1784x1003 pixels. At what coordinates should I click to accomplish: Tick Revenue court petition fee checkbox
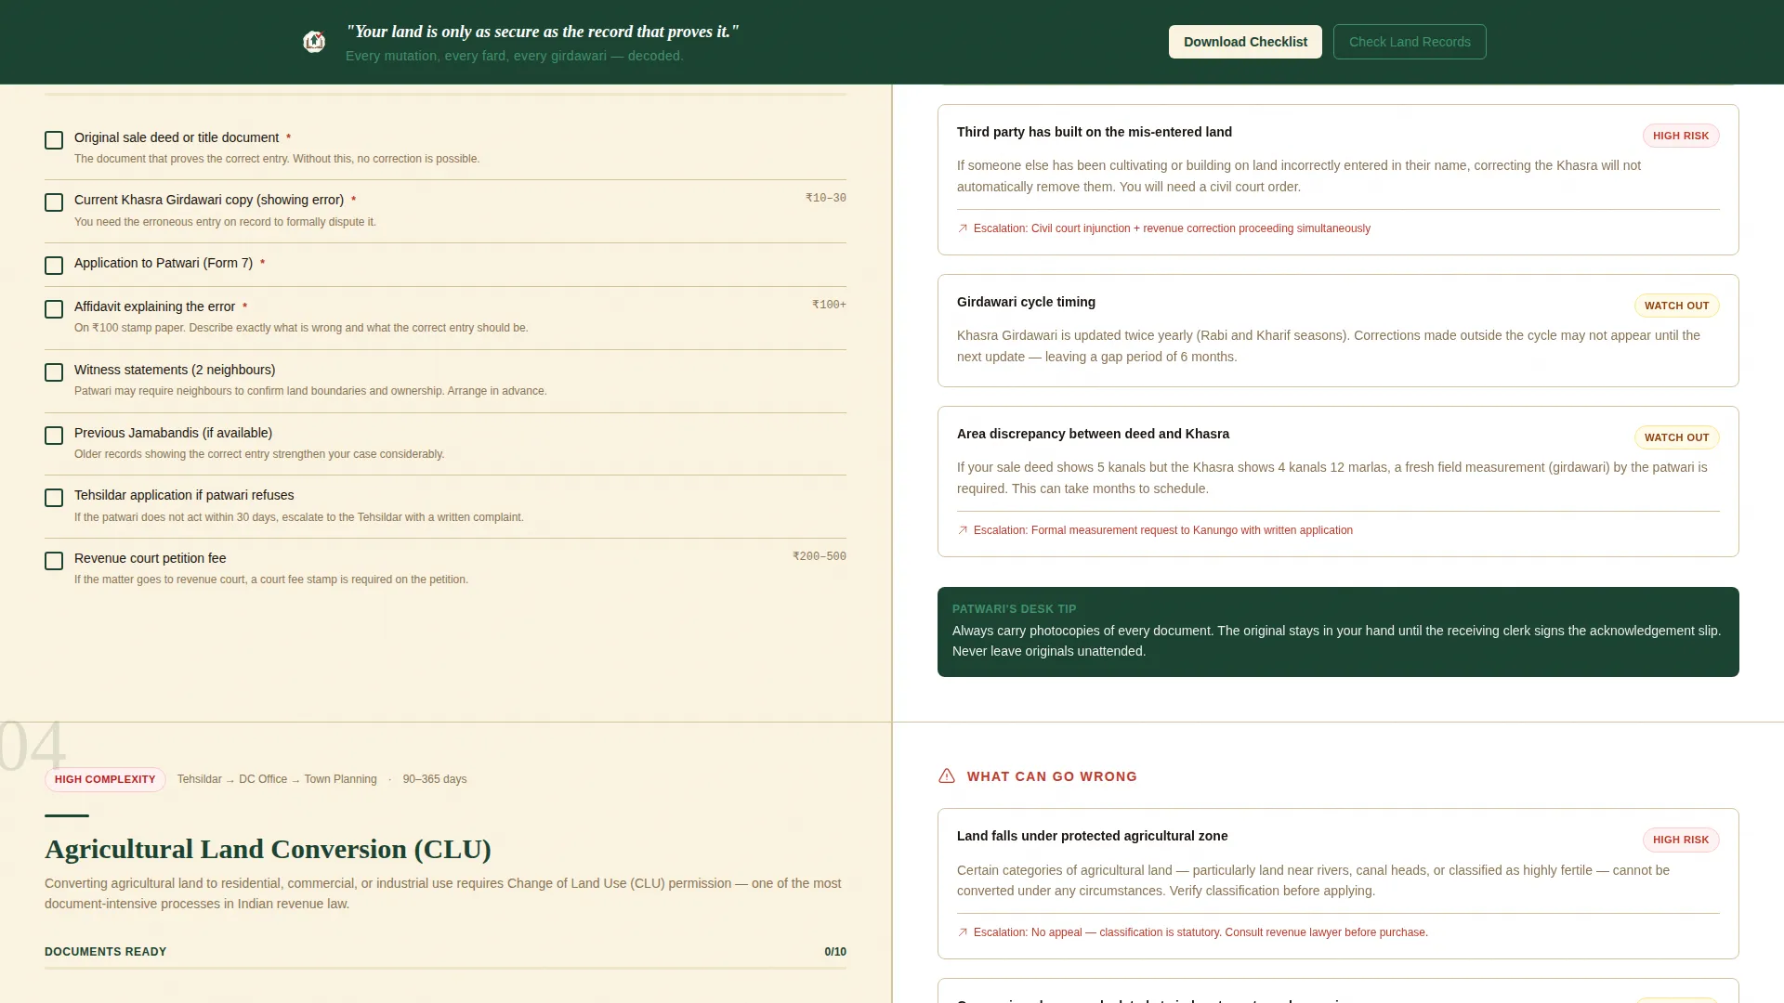[54, 561]
